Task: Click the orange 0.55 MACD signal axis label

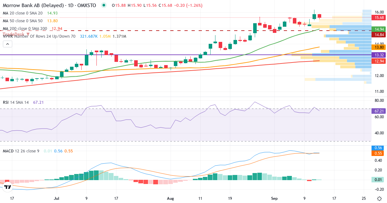Action: 378,153
